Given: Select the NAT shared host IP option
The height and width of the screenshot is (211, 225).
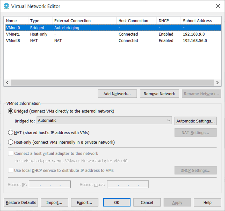Looking at the screenshot, I should (11, 132).
